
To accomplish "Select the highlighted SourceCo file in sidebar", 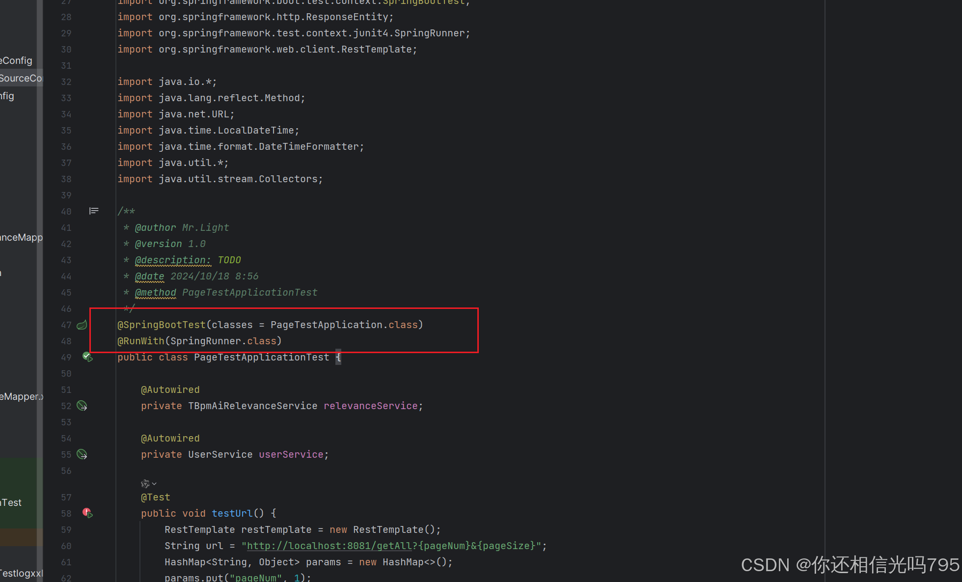I will 21,78.
